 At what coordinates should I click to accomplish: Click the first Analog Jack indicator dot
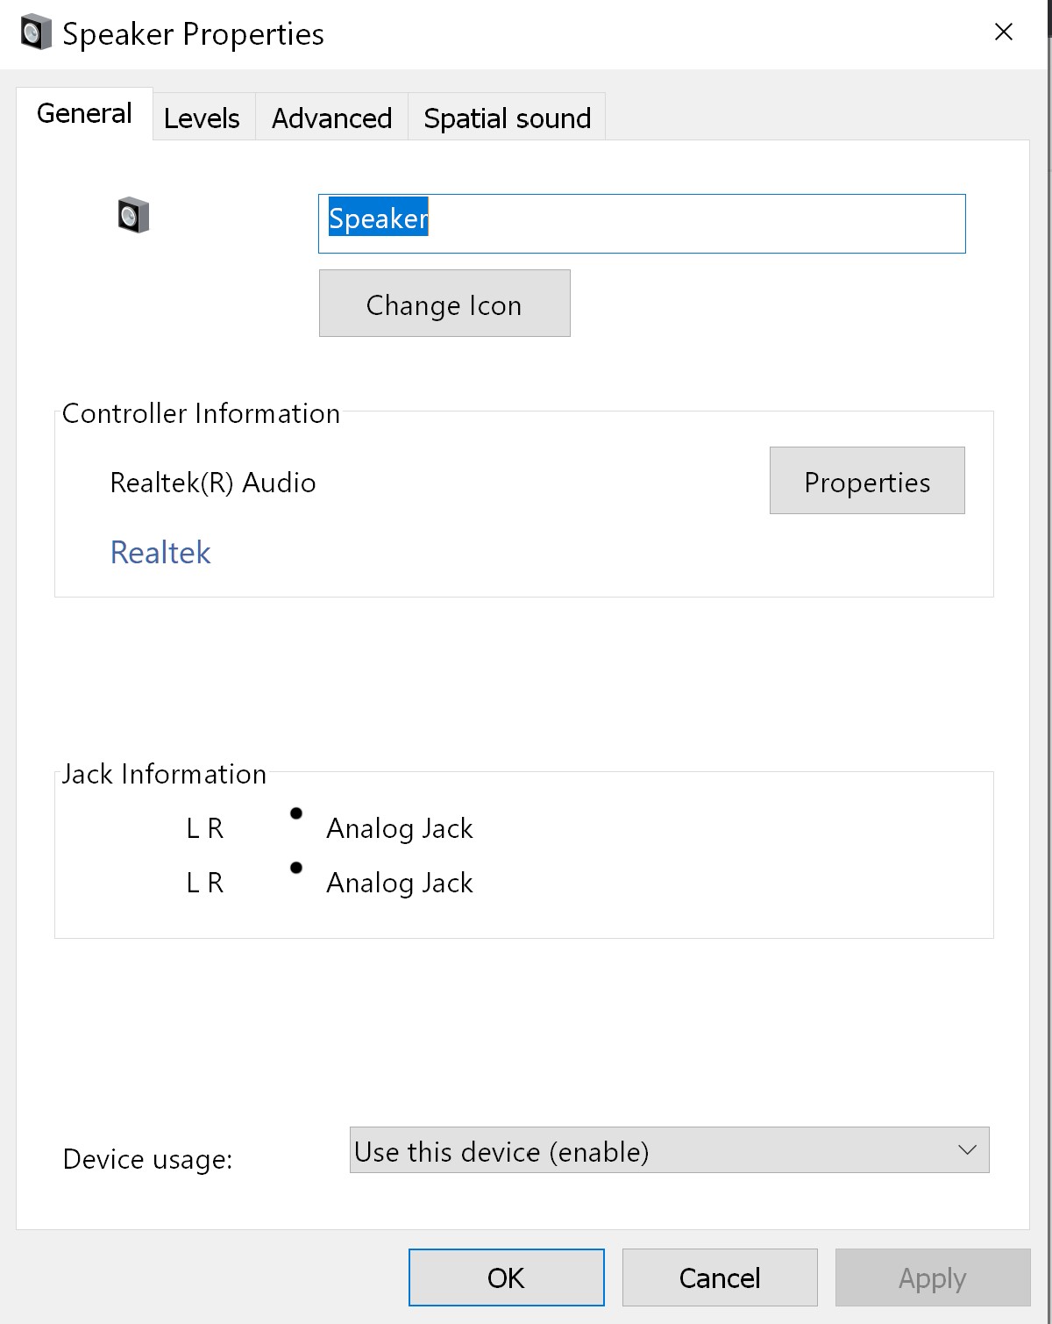coord(296,813)
